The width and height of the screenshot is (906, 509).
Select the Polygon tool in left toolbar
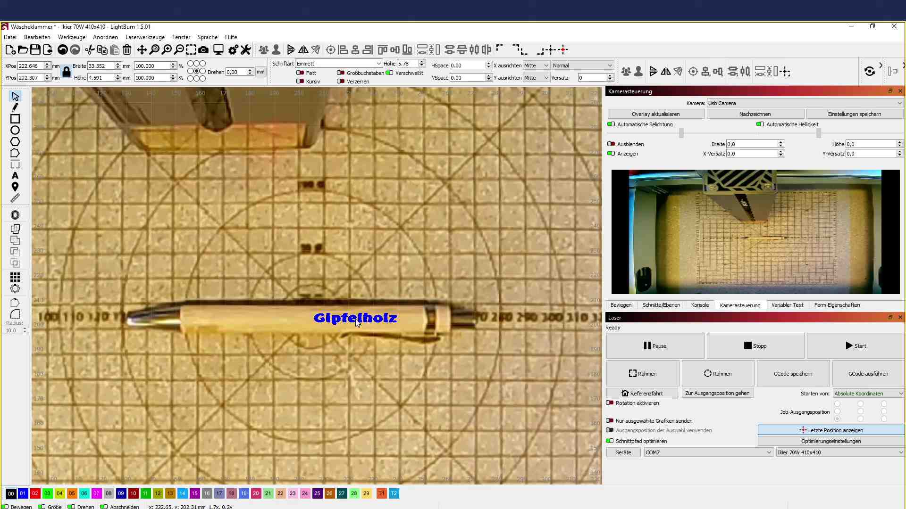[x=15, y=142]
